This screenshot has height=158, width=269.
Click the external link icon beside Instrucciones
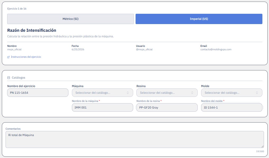tap(8, 57)
